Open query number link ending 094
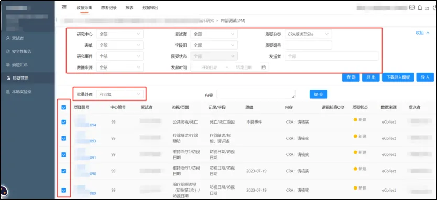Screen dimensions: 437x200 pos(93,125)
